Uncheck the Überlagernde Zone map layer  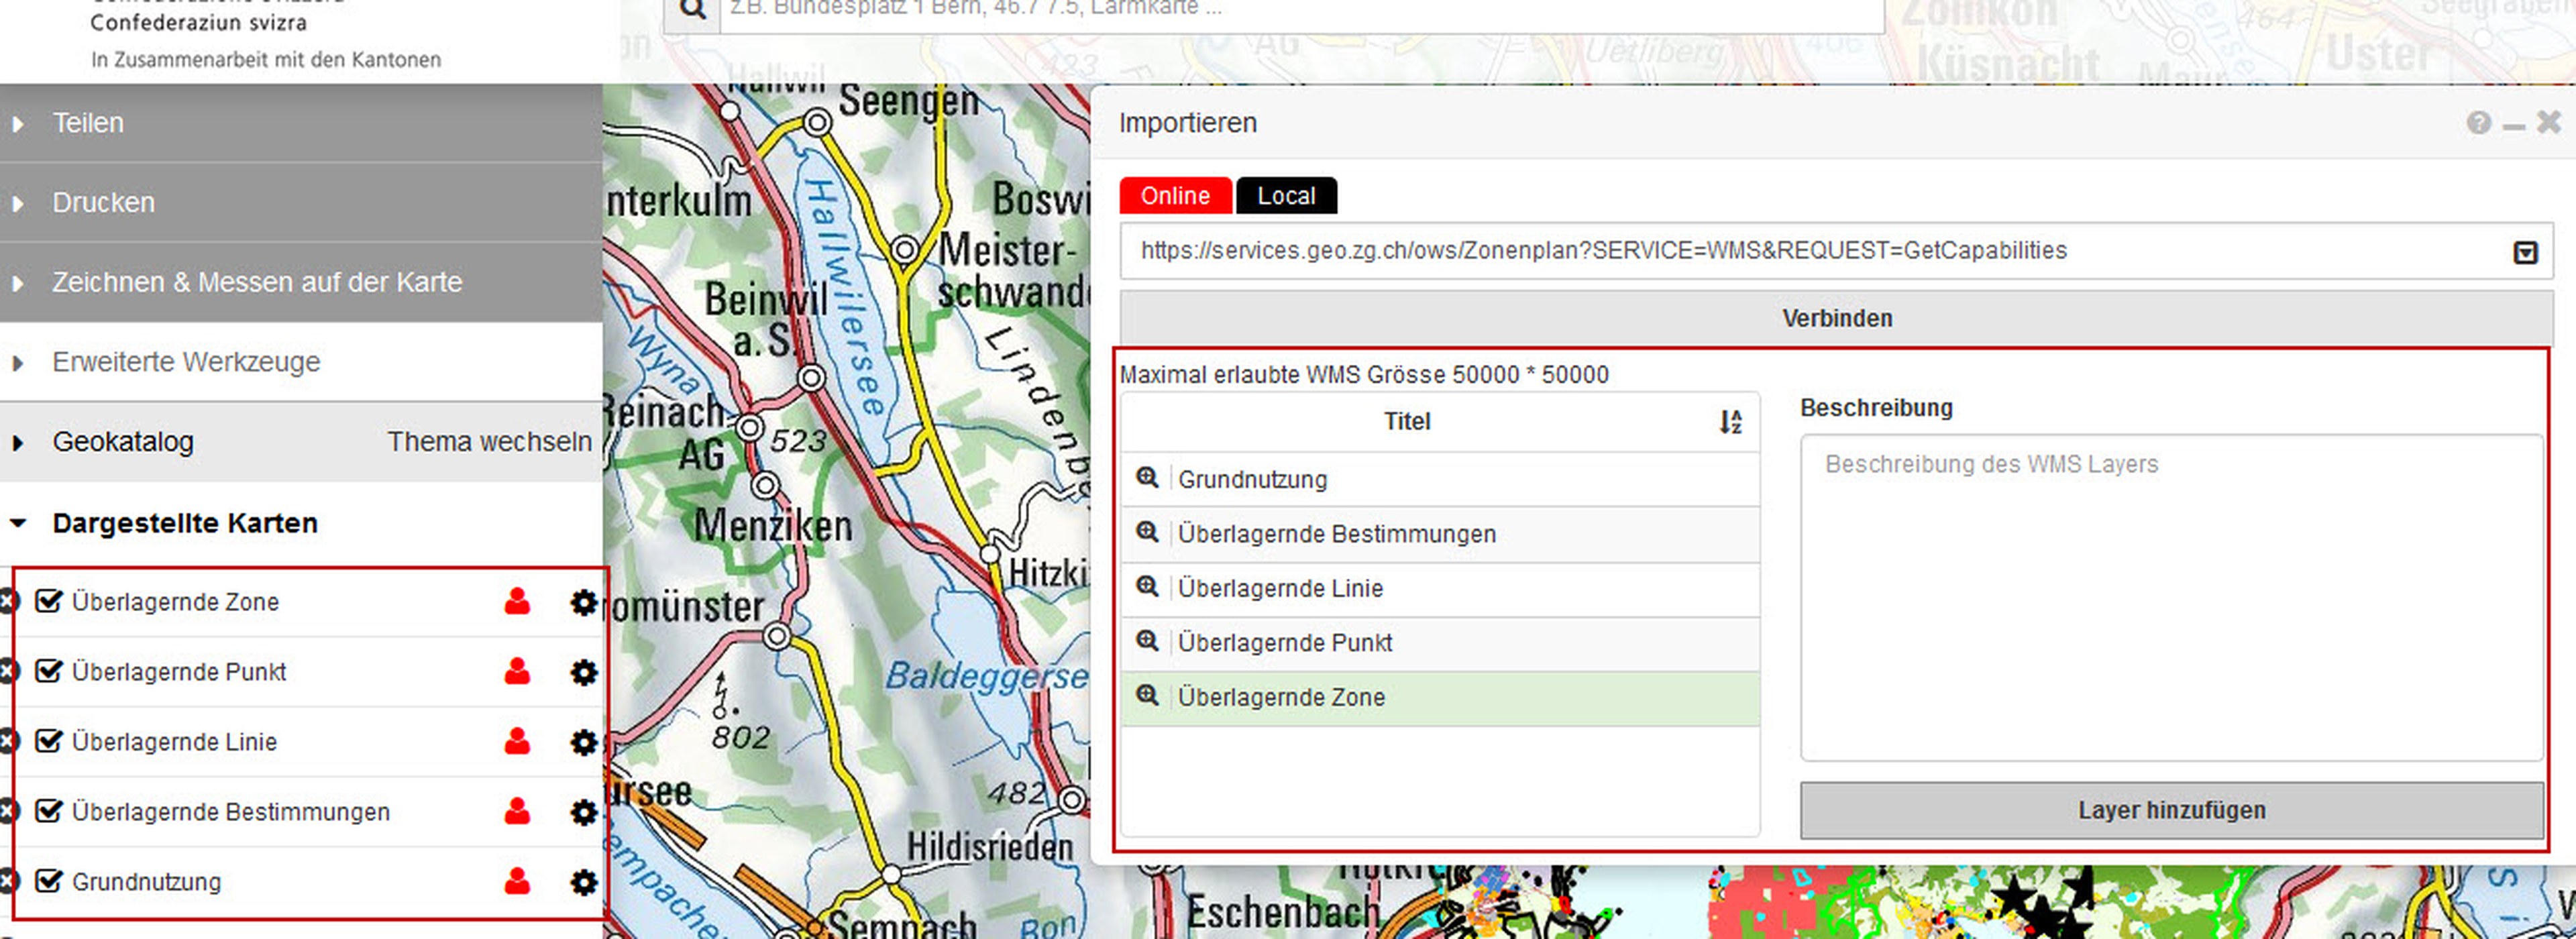pyautogui.click(x=48, y=601)
